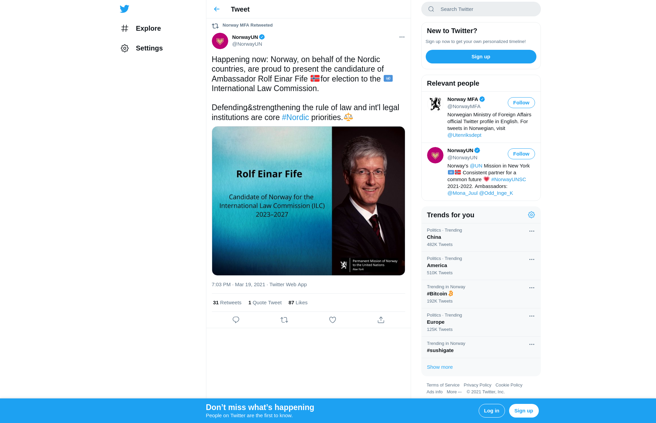This screenshot has width=656, height=423.
Task: Expand the More footer menu
Action: click(x=454, y=392)
